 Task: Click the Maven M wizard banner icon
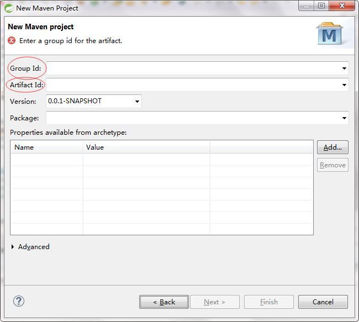(x=330, y=34)
